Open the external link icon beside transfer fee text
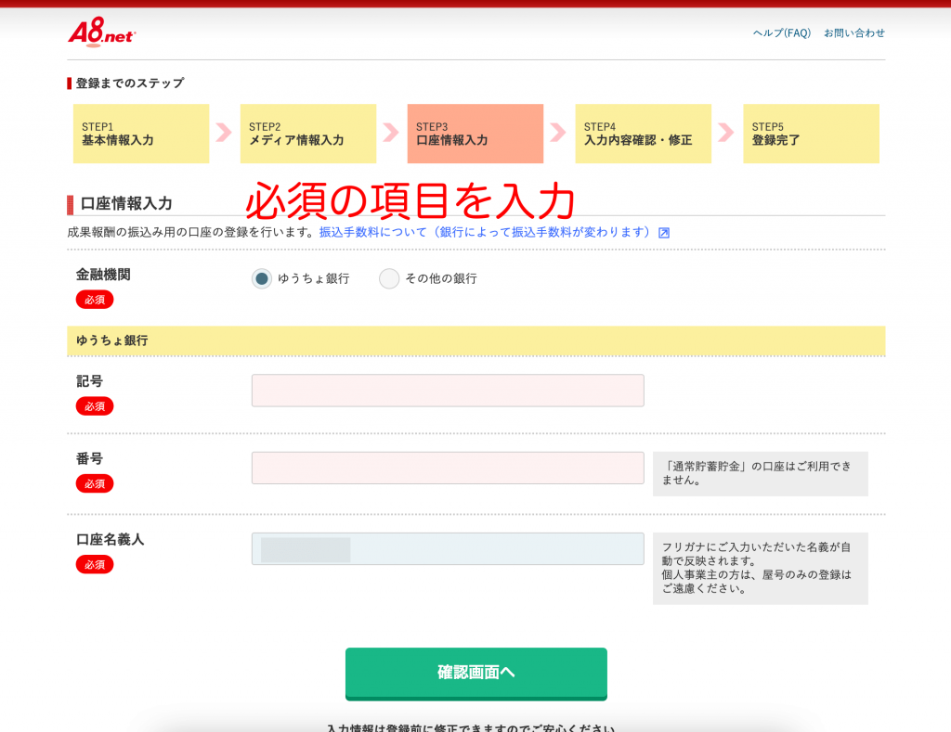Viewport: 951px width, 732px height. tap(664, 233)
